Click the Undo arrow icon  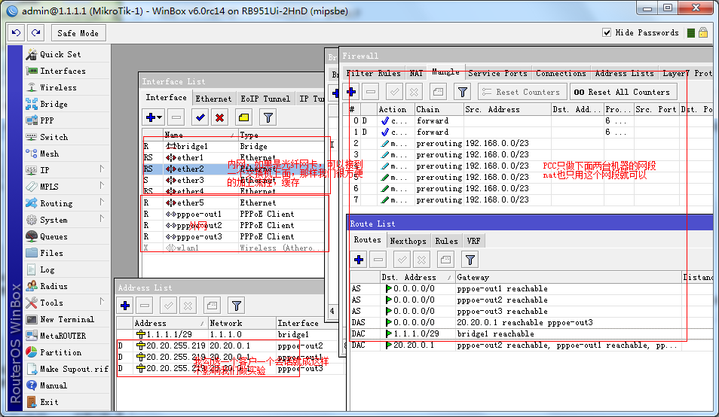click(17, 33)
